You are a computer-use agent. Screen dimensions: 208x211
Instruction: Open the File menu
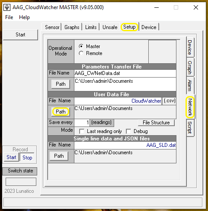click(x=9, y=17)
